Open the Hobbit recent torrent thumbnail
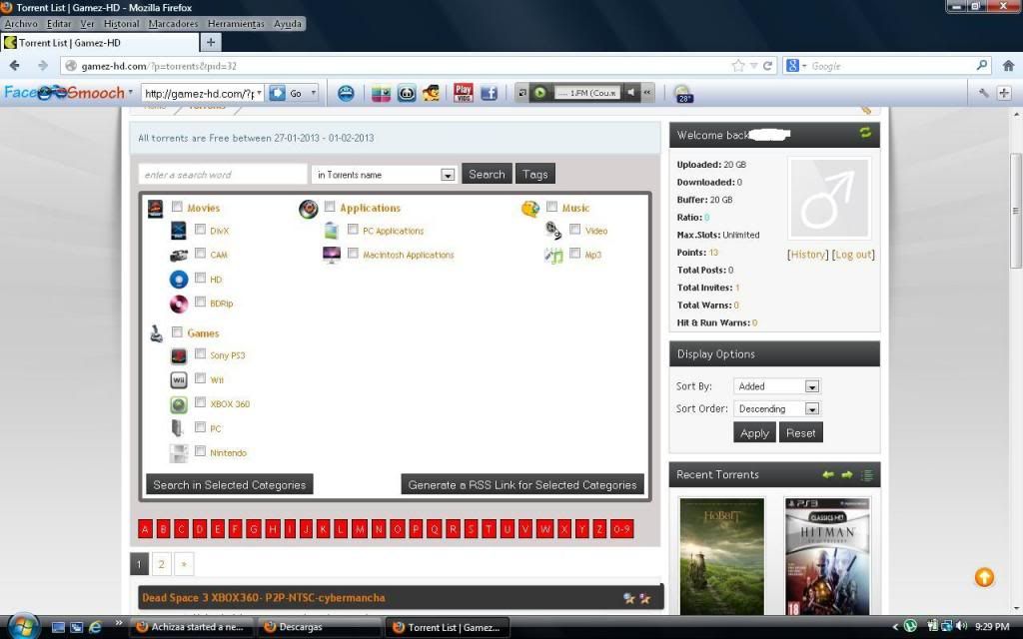Viewport: 1023px width, 639px height. (721, 556)
